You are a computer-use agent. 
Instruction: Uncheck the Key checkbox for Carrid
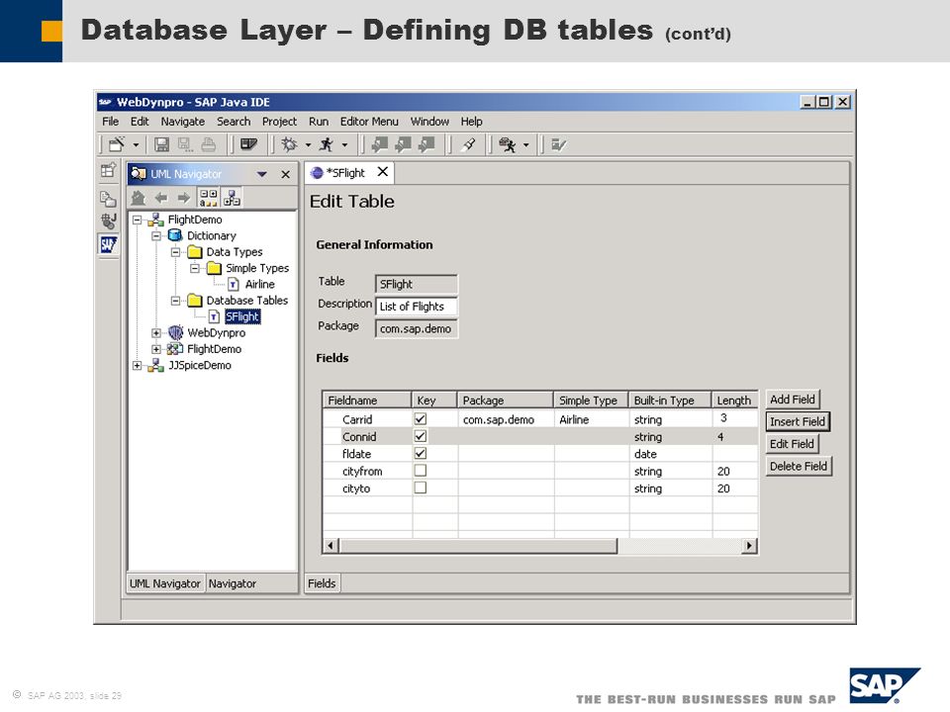click(421, 418)
